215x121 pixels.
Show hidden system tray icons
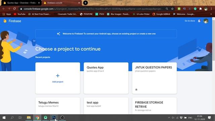(x=169, y=118)
